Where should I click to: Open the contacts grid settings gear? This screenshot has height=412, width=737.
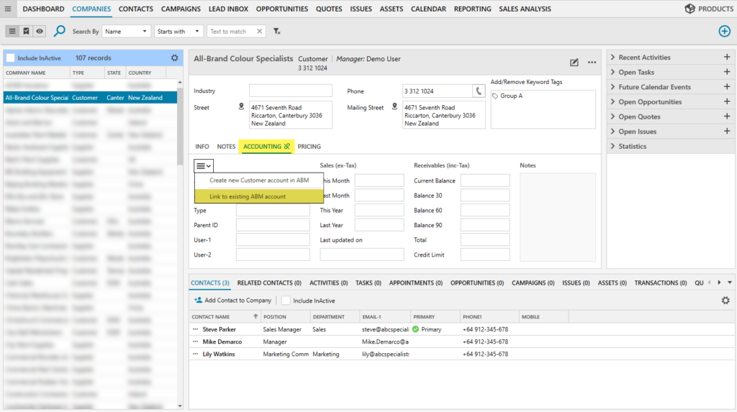[725, 301]
